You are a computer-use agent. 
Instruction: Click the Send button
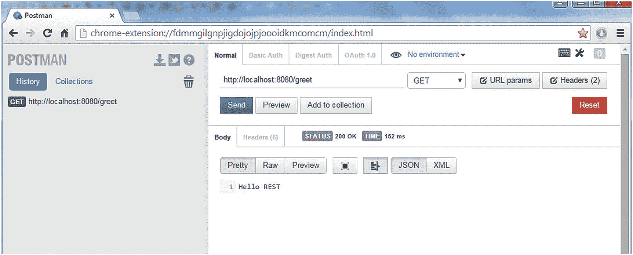tap(236, 105)
